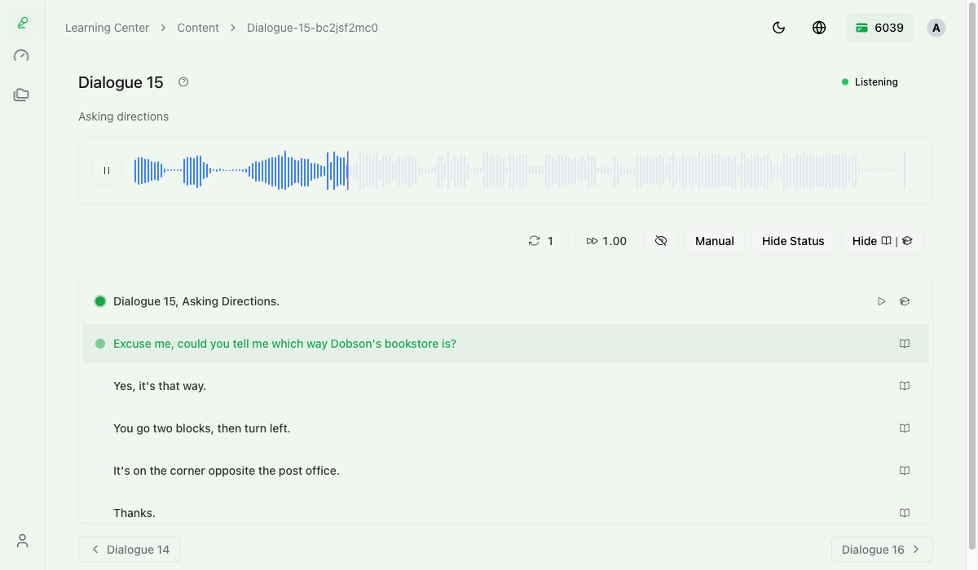The image size is (978, 570).
Task: Click the help icon next to Dialogue 15
Action: pos(183,82)
